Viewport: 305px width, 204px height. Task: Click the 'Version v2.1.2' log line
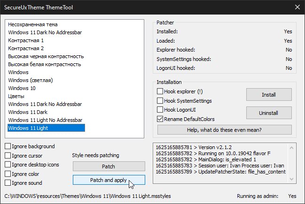coord(194,147)
